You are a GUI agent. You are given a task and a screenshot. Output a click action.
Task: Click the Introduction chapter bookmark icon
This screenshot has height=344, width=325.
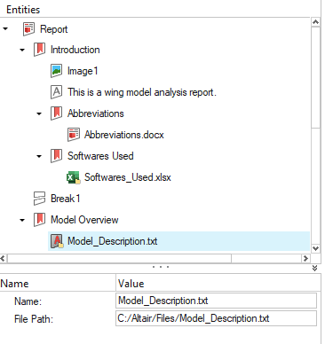pos(39,50)
